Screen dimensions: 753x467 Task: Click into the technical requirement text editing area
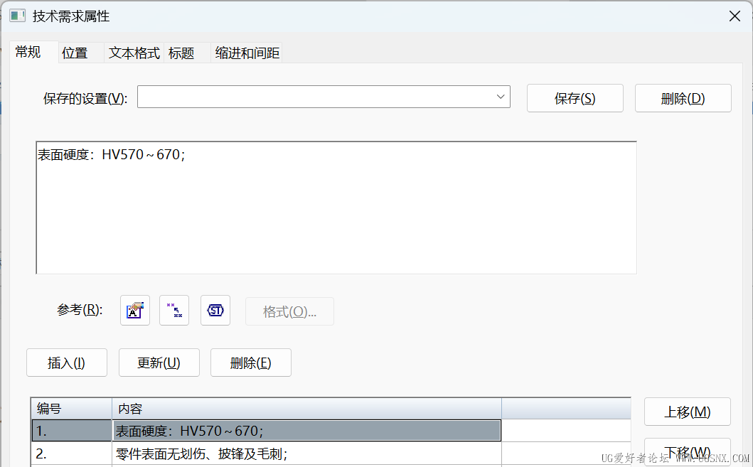[x=336, y=208]
